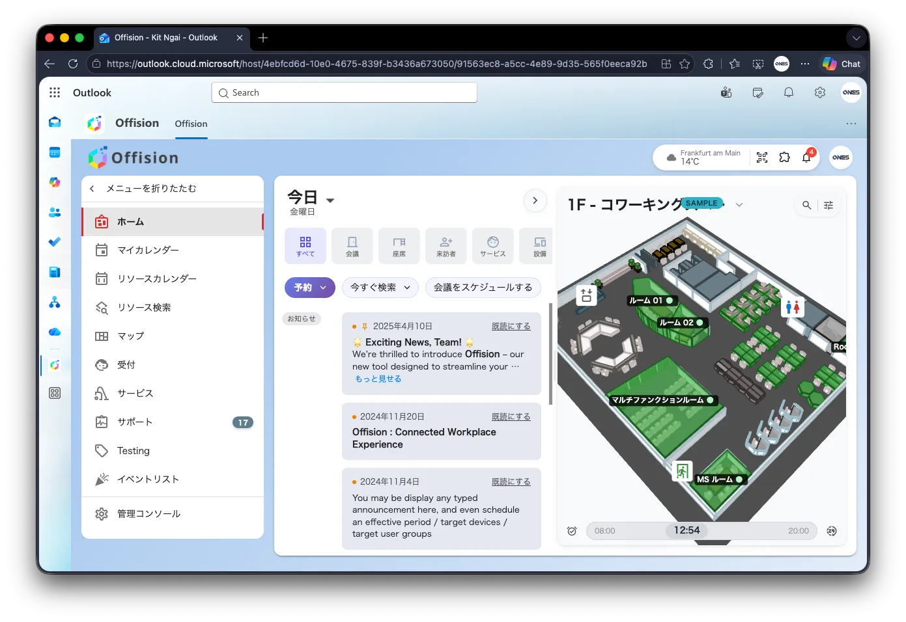Screen dimensions: 906x622
Task: Open Mail from the Outlook left rail
Action: tap(55, 122)
